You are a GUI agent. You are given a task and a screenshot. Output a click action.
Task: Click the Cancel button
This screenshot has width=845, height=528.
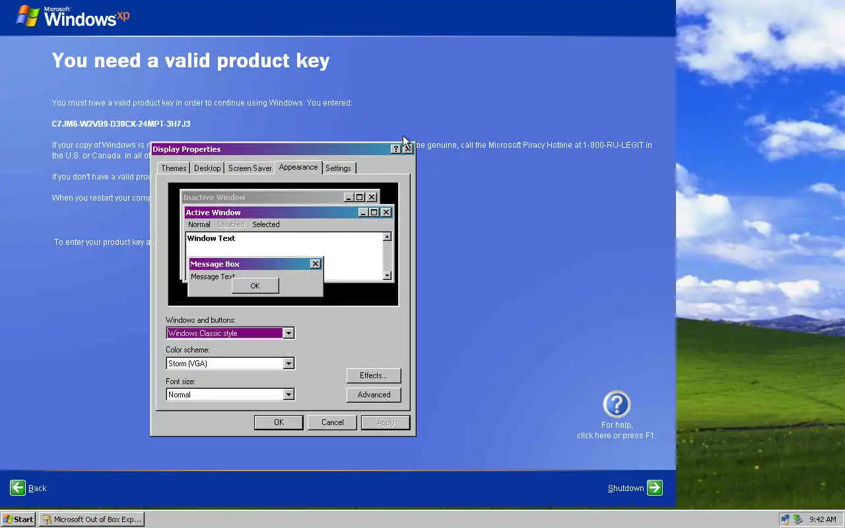(332, 422)
